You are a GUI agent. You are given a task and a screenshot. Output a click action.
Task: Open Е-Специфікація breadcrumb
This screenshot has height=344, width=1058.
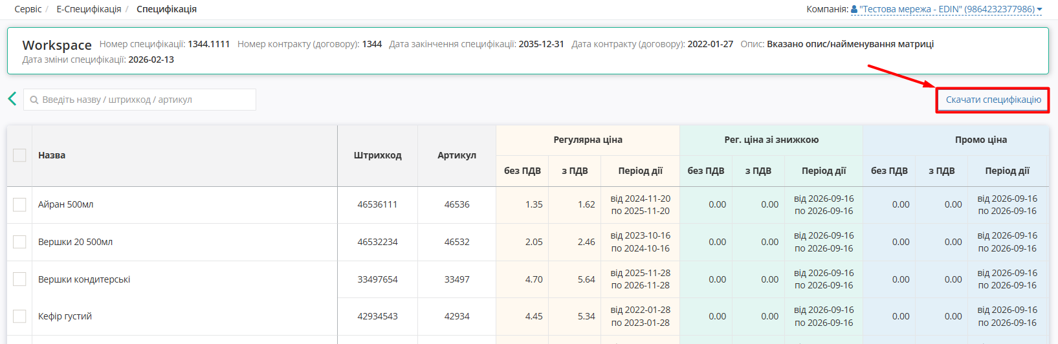(89, 9)
